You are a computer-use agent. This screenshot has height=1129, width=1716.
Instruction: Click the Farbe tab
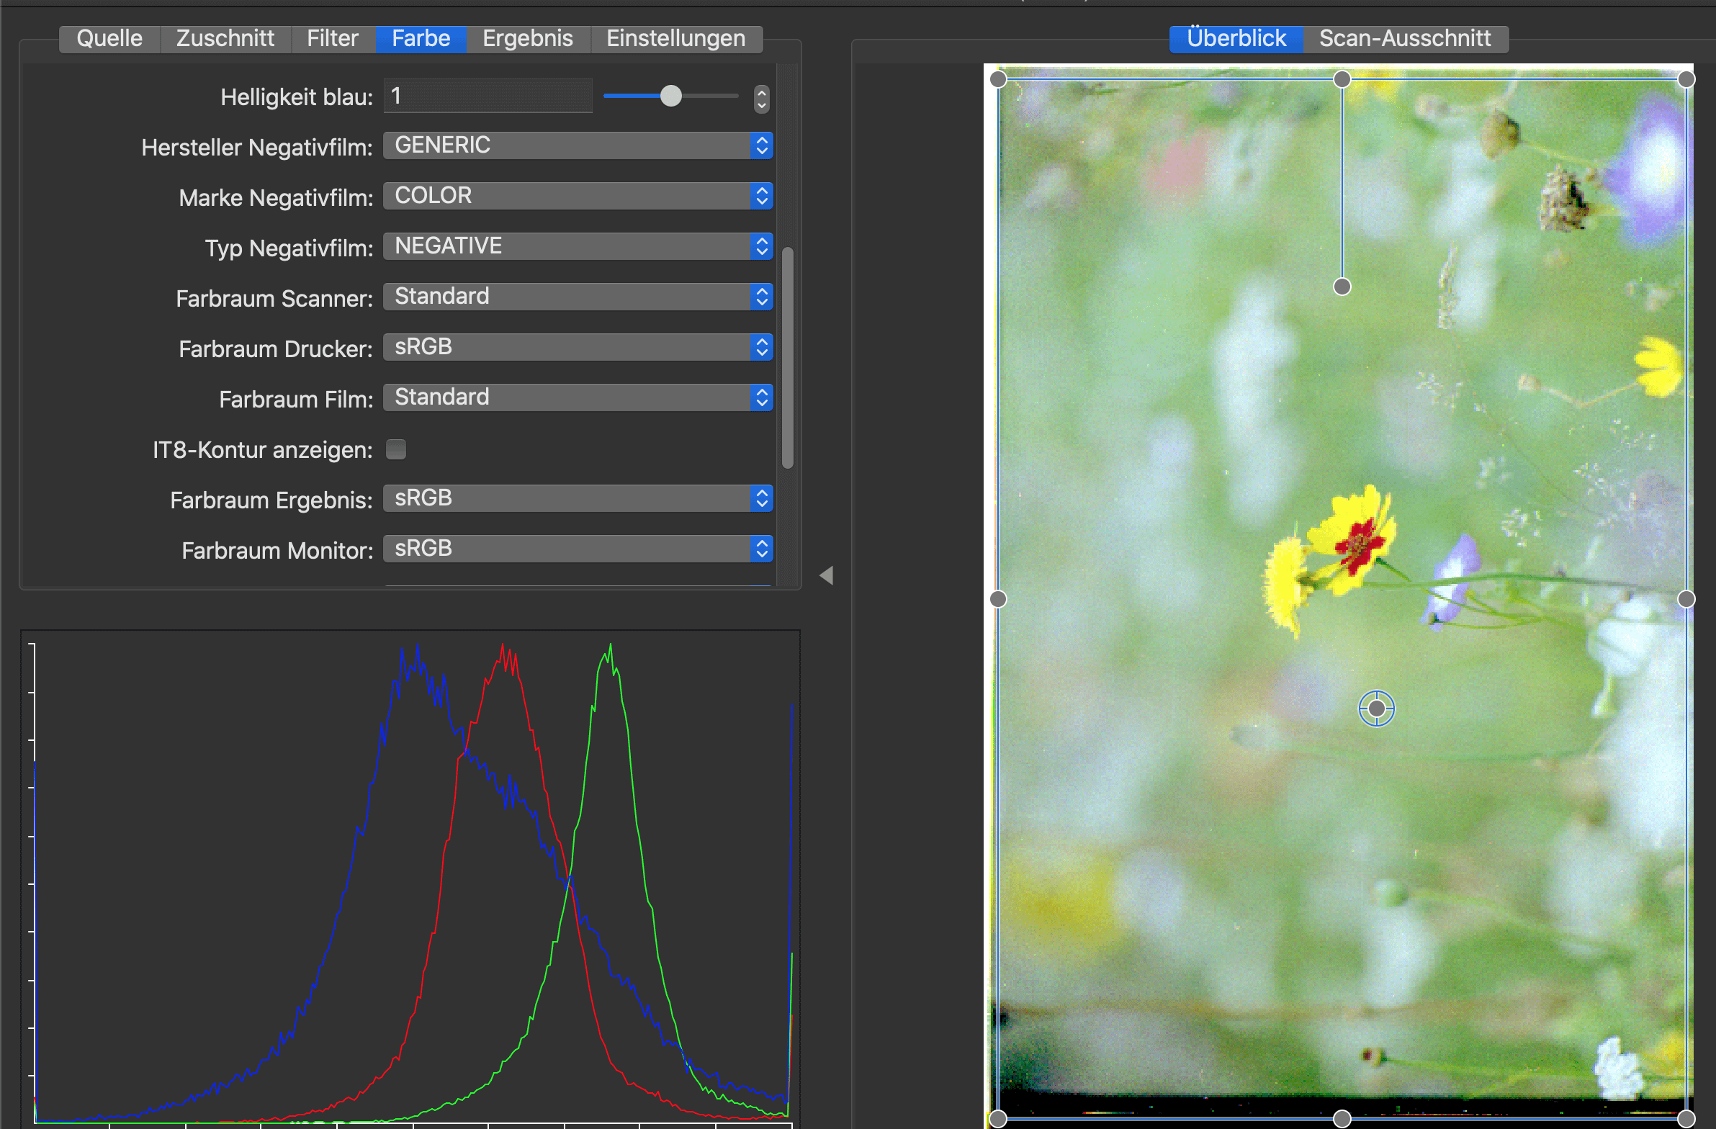tap(421, 38)
